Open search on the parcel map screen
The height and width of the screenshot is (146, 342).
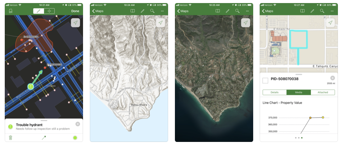[322, 11]
